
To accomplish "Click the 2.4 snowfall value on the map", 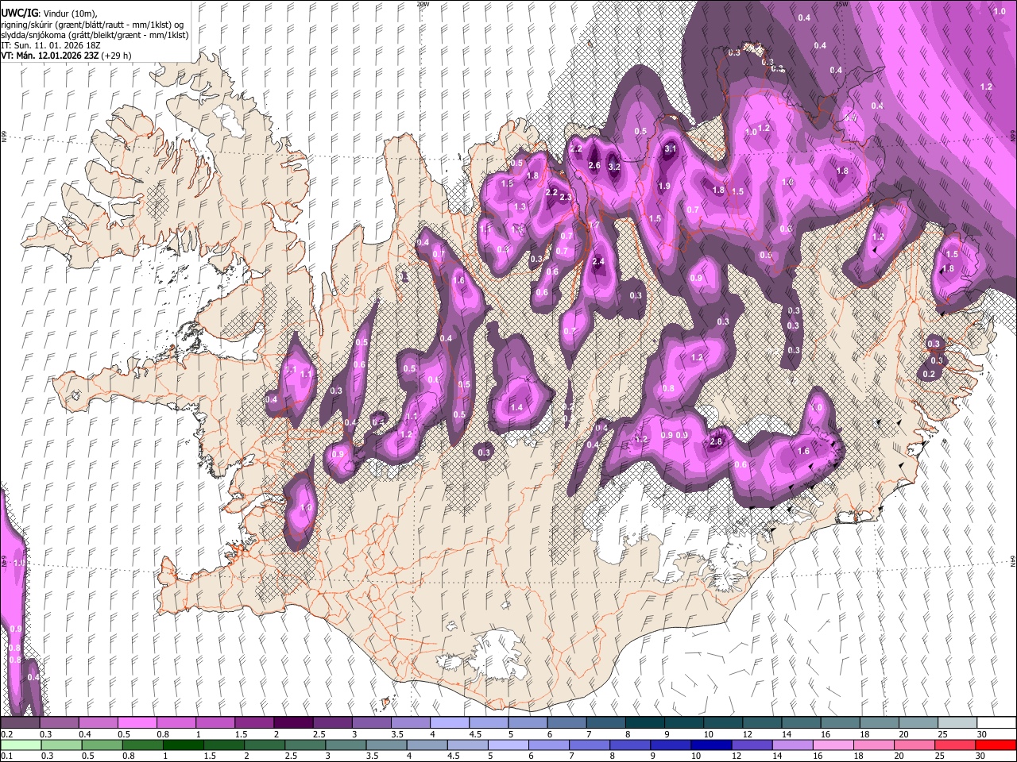I will (599, 261).
